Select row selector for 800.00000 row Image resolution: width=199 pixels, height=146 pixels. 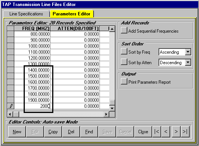pos(11,34)
